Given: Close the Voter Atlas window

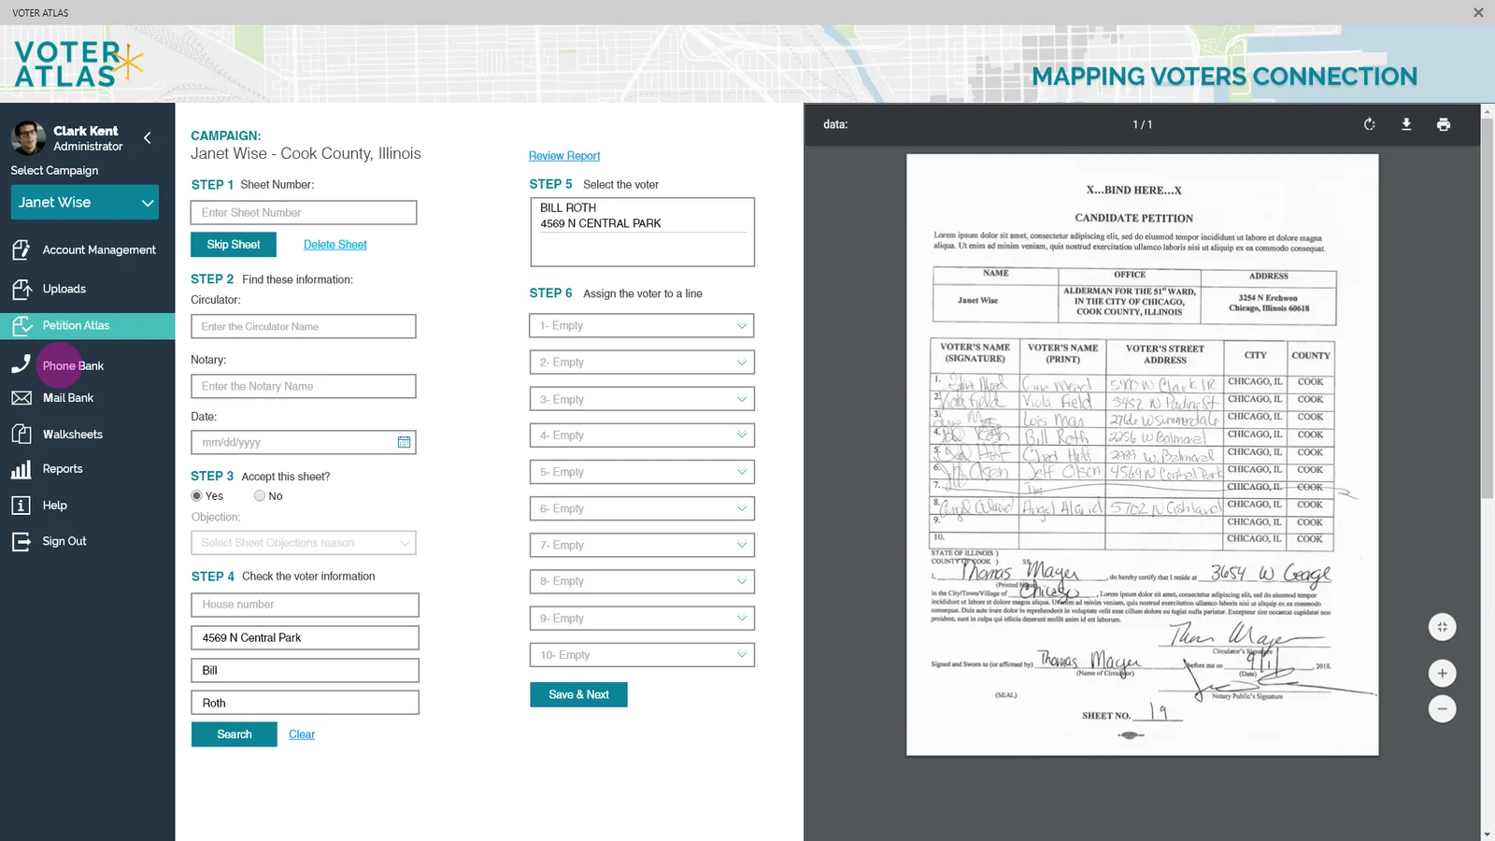Looking at the screenshot, I should pyautogui.click(x=1478, y=12).
